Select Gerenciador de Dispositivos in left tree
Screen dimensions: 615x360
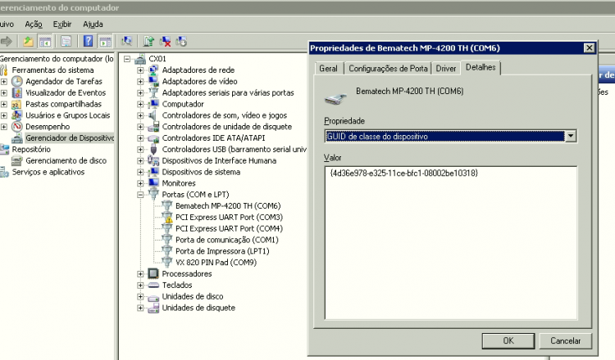coord(70,138)
